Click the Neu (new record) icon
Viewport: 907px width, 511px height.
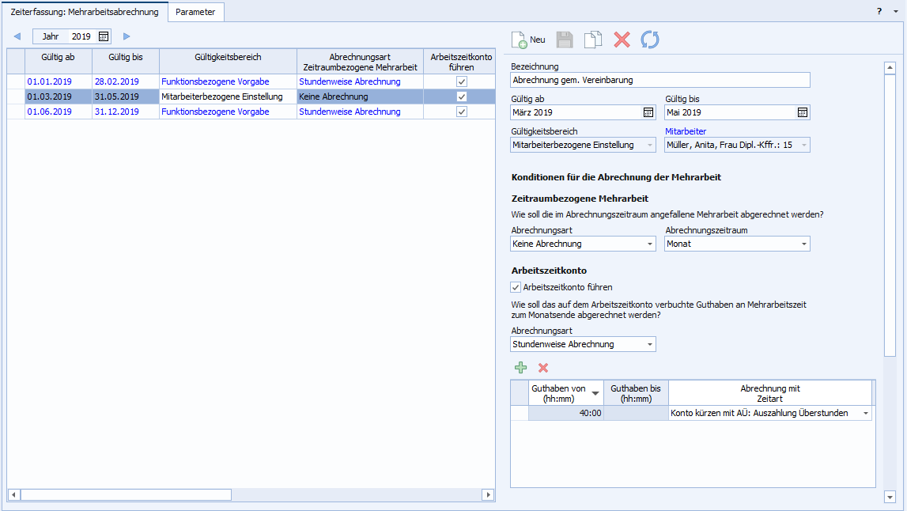(x=528, y=40)
